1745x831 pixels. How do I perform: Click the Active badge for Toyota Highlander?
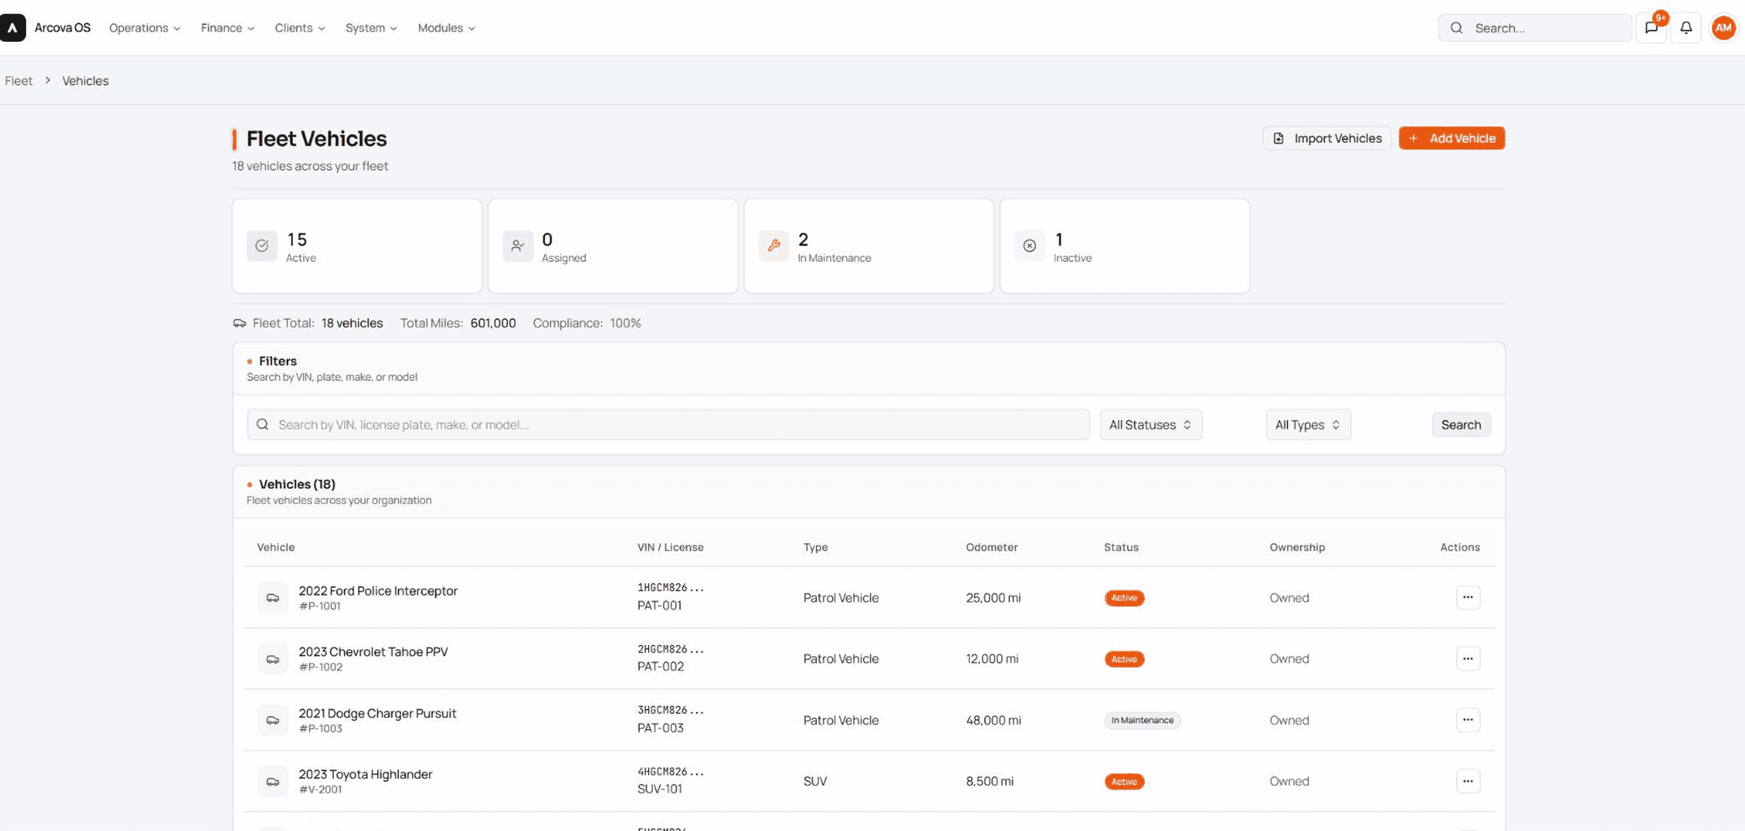coord(1124,782)
